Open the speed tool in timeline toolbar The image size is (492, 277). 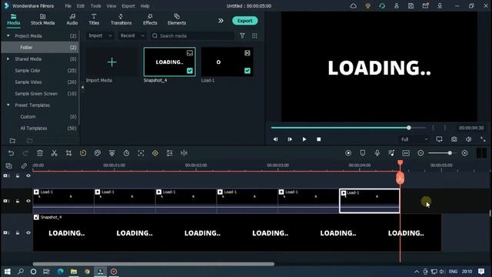[x=83, y=153]
